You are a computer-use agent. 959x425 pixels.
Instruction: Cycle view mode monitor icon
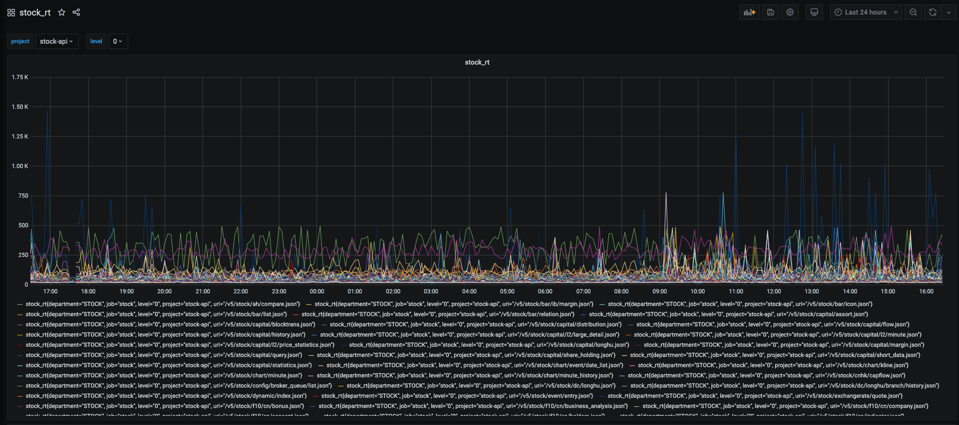[x=814, y=13]
